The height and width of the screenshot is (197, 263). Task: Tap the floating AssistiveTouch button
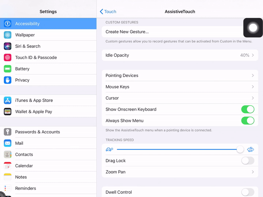253,28
